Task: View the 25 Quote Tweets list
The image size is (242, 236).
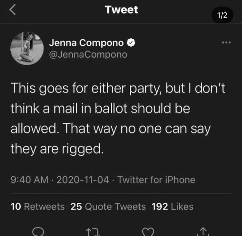Action: [x=108, y=207]
